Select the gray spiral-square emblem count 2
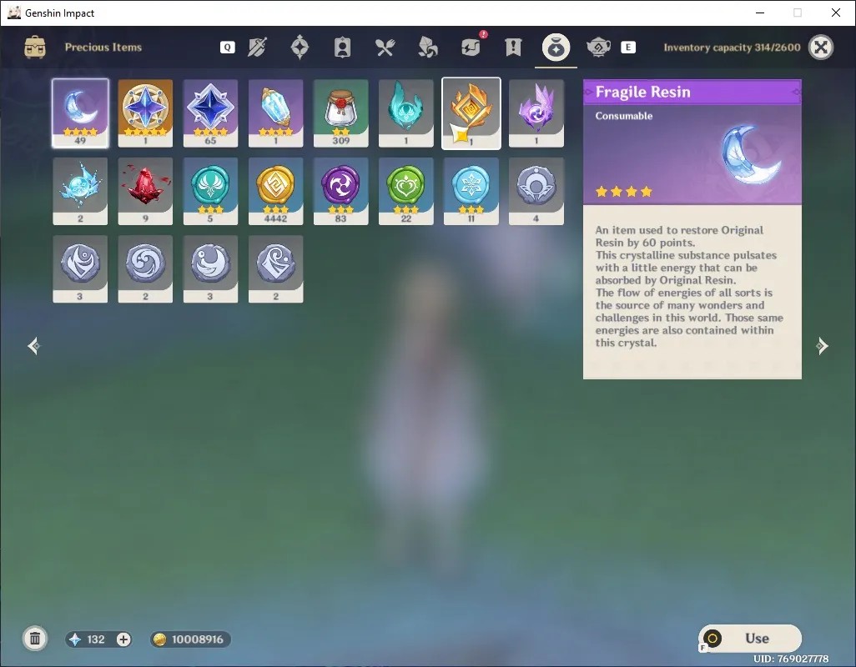This screenshot has width=856, height=667. (x=275, y=268)
